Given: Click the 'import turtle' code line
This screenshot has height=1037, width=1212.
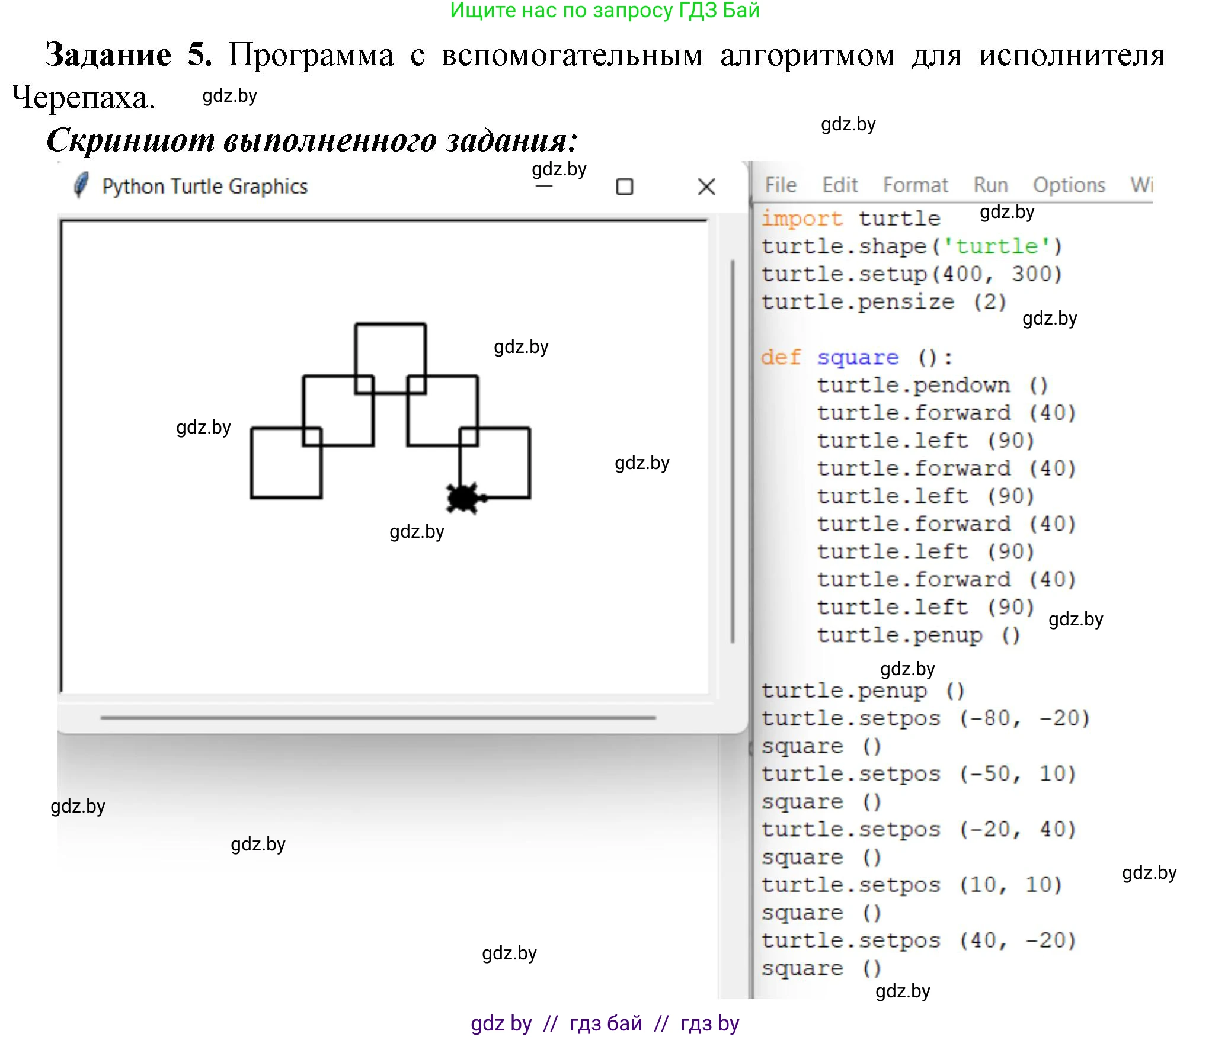Looking at the screenshot, I should [850, 219].
